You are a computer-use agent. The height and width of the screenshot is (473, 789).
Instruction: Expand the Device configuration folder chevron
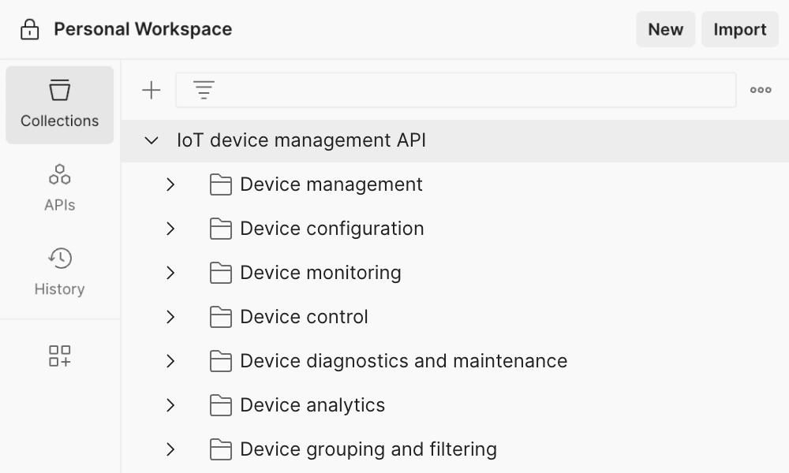coord(170,229)
